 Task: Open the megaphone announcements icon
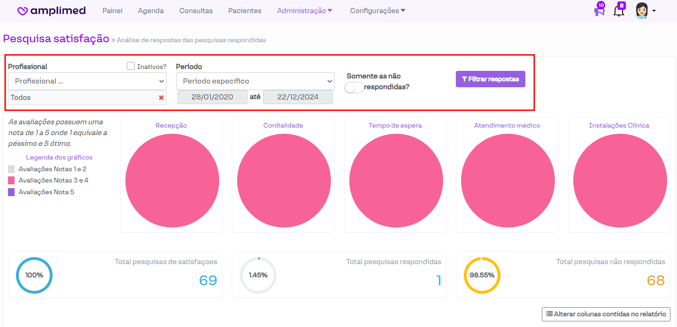pos(599,11)
